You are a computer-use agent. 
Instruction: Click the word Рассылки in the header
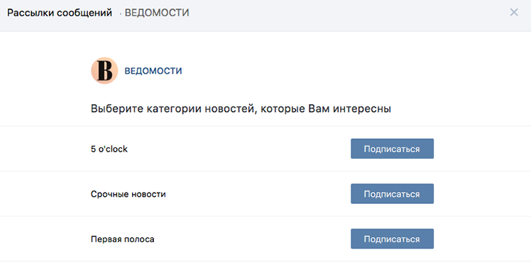click(31, 13)
